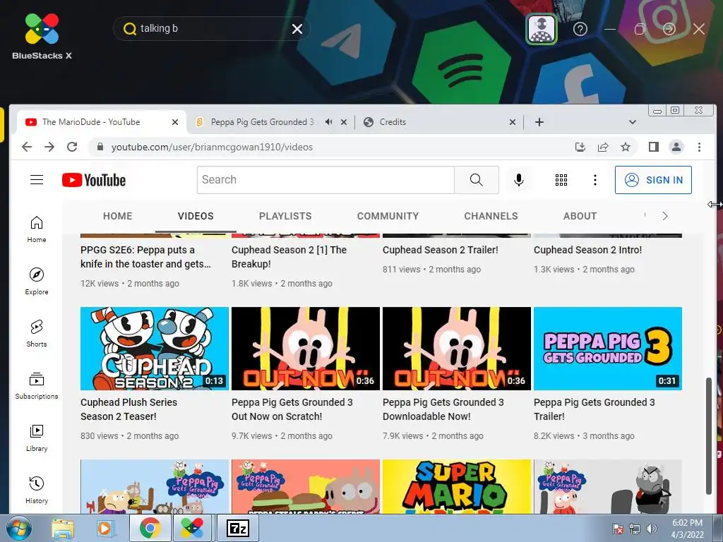Screen dimensions: 723x542
Task: Open the channel PLAYLISTS tab
Action: [x=285, y=216]
